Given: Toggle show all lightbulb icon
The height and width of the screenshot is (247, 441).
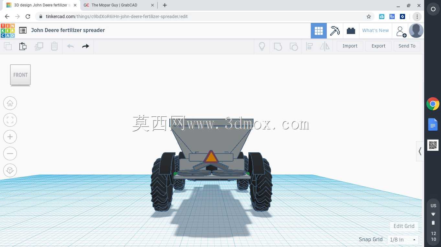Looking at the screenshot, I should tap(262, 46).
